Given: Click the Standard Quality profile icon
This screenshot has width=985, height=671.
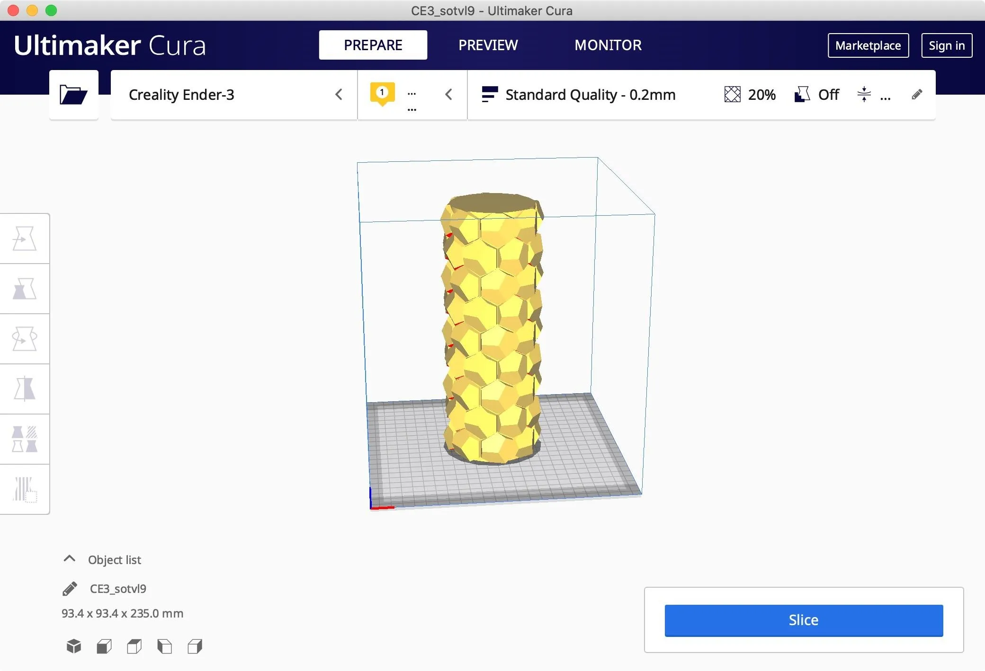Looking at the screenshot, I should [490, 94].
